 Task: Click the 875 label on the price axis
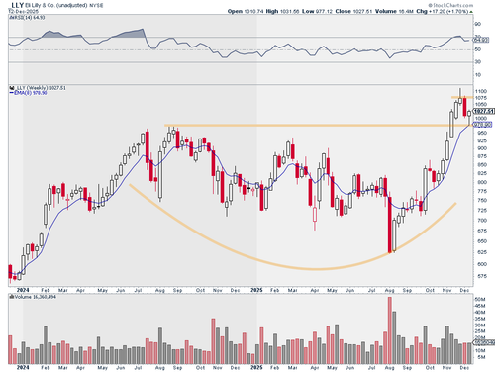482,156
